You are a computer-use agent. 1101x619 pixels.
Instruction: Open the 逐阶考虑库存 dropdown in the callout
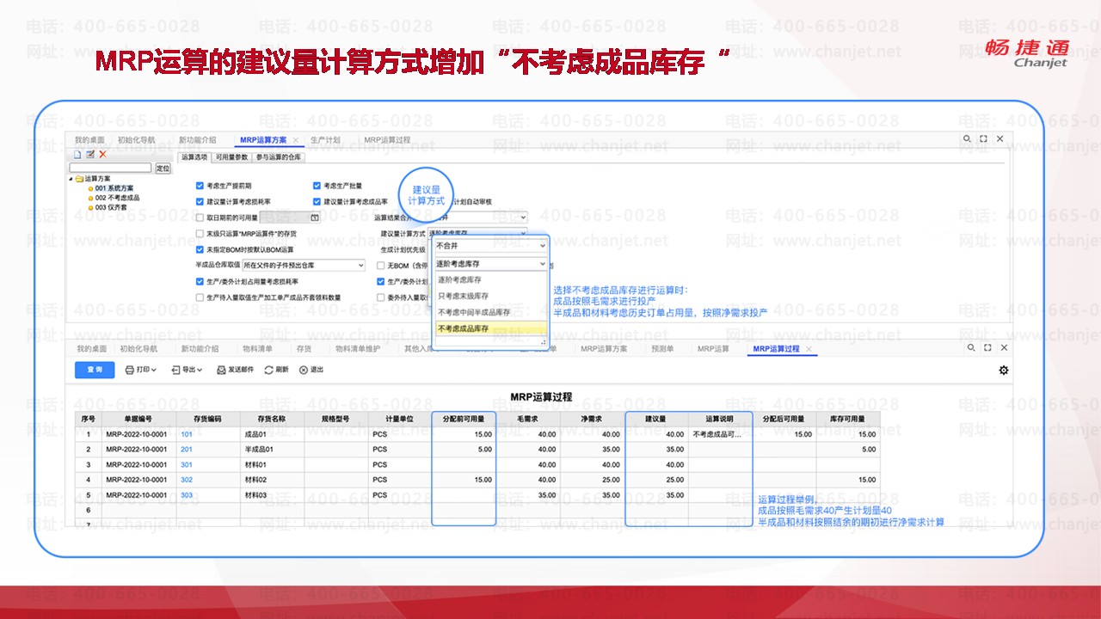pos(490,264)
